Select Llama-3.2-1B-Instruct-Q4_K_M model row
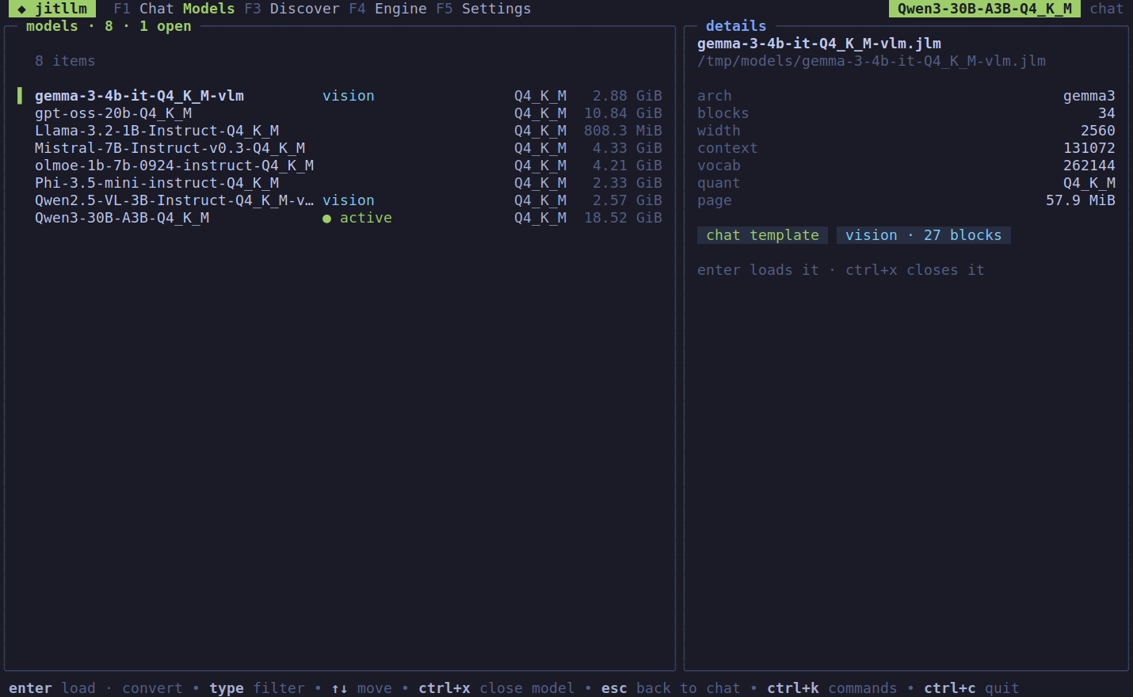The height and width of the screenshot is (697, 1133). (x=340, y=131)
